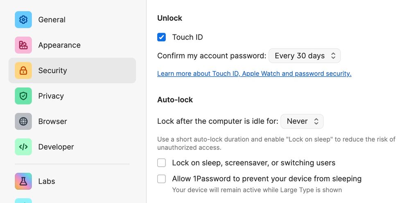Select the Privacy sidebar item

(72, 96)
